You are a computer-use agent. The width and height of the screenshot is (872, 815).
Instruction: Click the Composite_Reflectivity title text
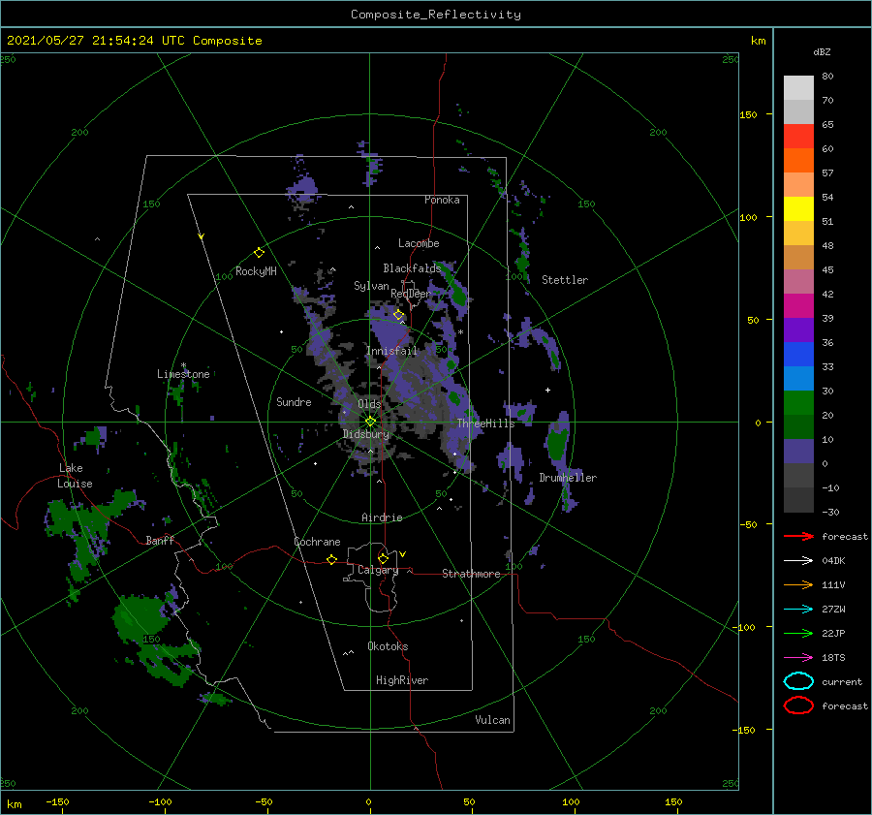(436, 15)
